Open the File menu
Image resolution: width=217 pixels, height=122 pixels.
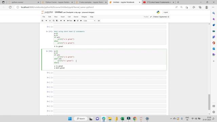click(x=44, y=17)
